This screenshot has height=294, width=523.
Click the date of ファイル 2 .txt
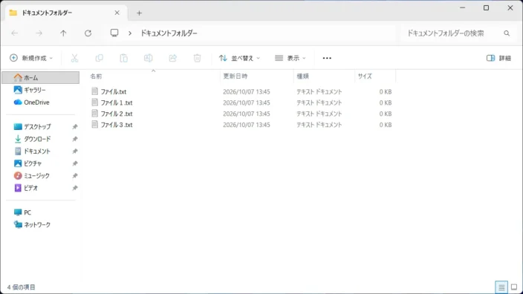(247, 114)
